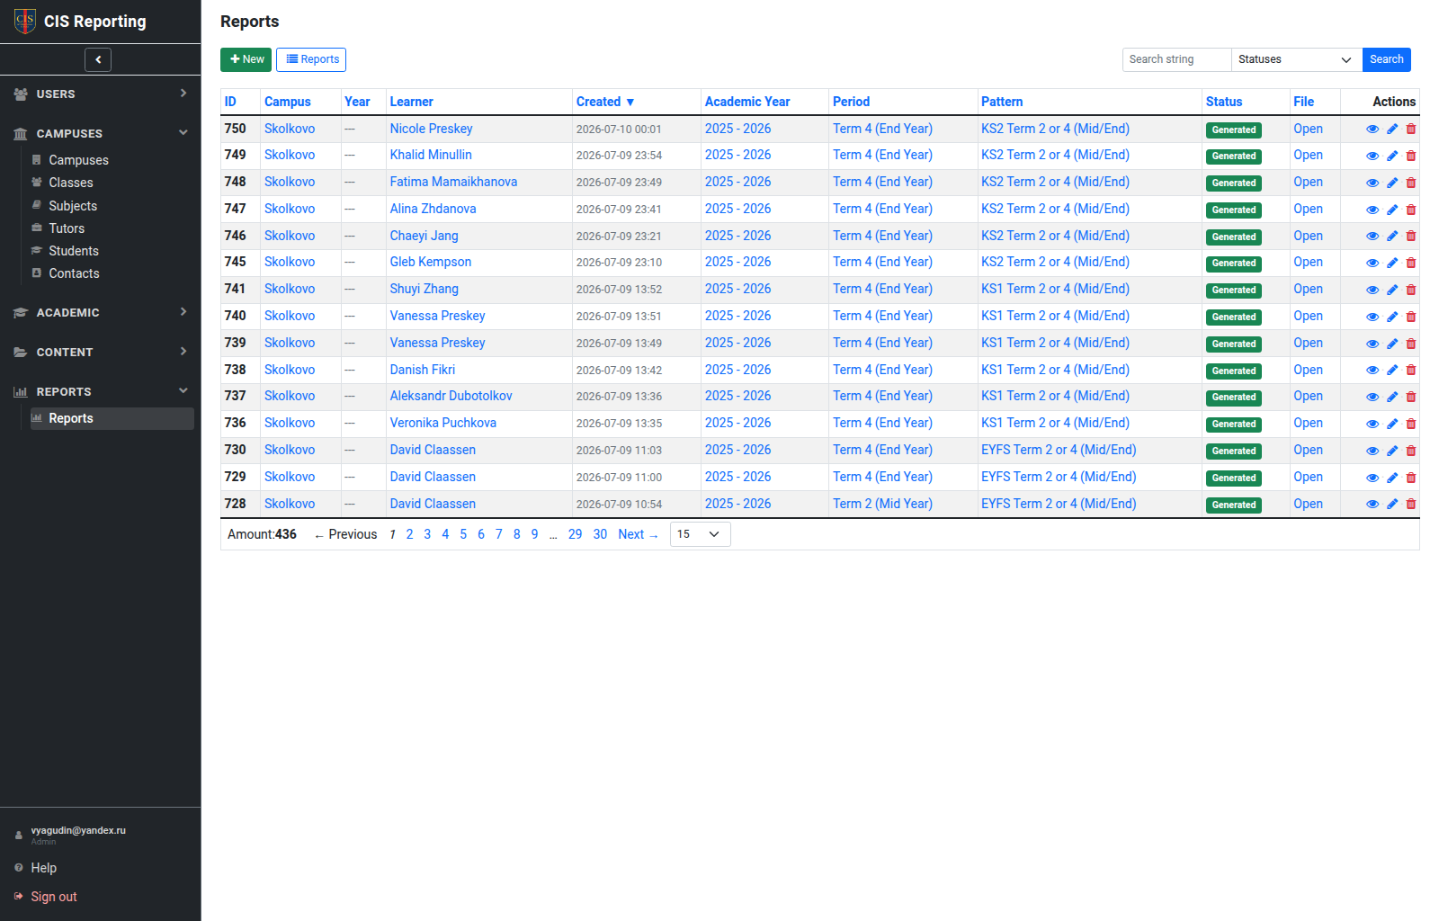Image resolution: width=1439 pixels, height=921 pixels.
Task: Edit report 748 pencil icon
Action: [x=1392, y=183]
